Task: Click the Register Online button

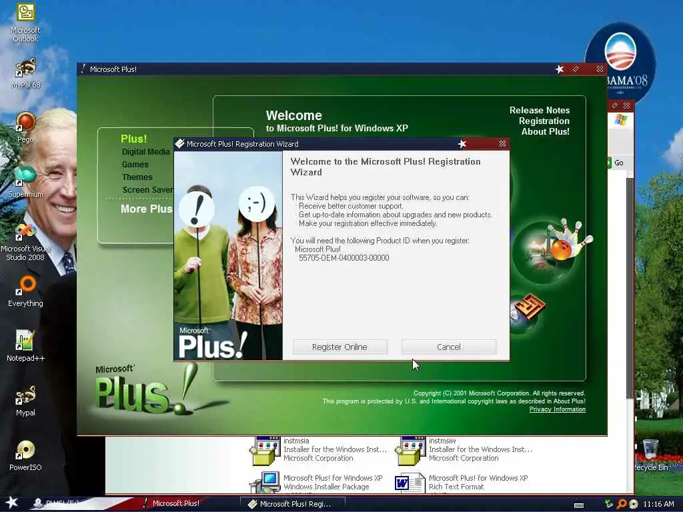Action: [339, 347]
